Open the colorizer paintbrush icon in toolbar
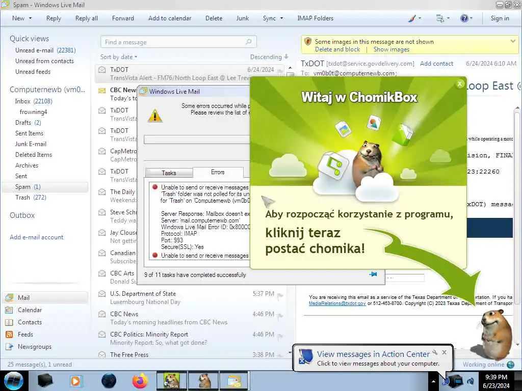Viewport: 522px width, 391px height. [x=412, y=19]
